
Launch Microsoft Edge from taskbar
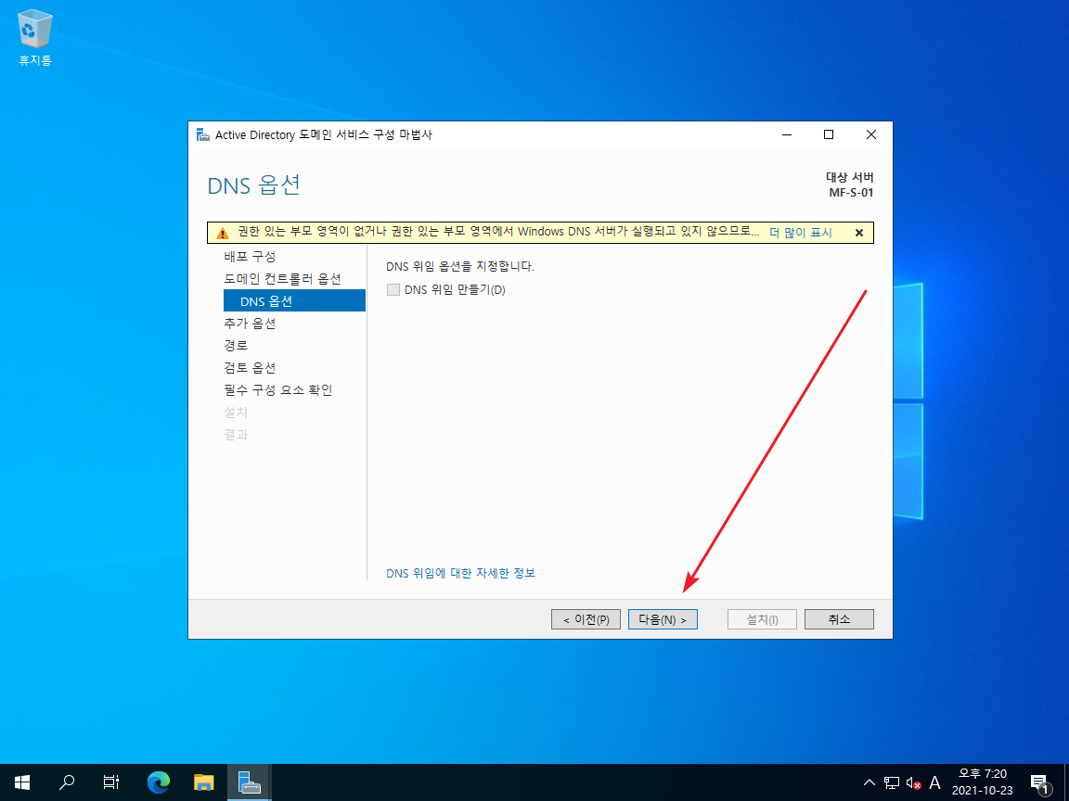[x=158, y=782]
